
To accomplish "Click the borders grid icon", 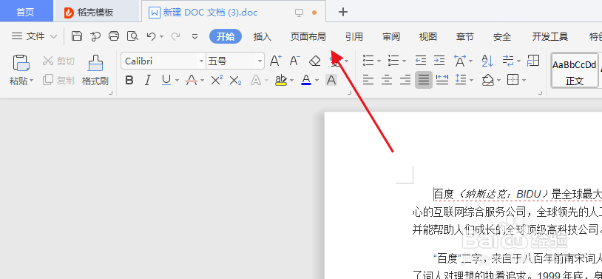I will [x=513, y=80].
